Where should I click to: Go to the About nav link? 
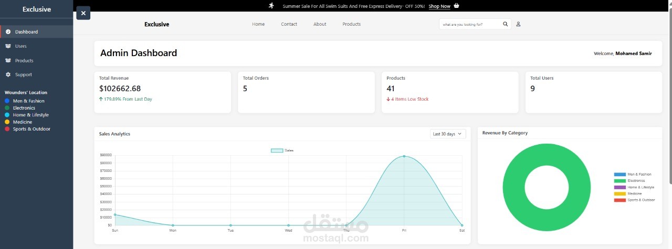click(x=320, y=24)
